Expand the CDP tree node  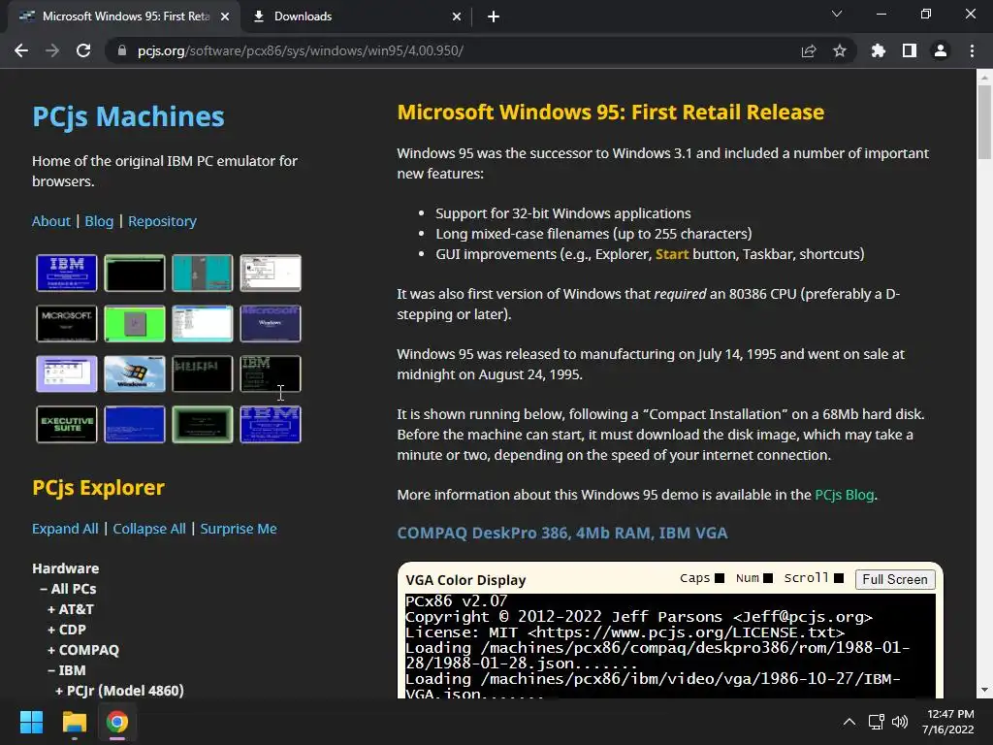coord(67,629)
